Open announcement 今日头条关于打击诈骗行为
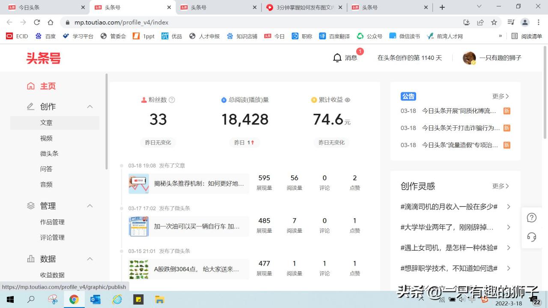The height and width of the screenshot is (308, 548). pyautogui.click(x=461, y=128)
